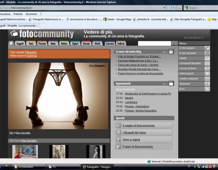Screen dimensions: 218x170
Task: Click the I fotografi del mese icon
Action: [x=119, y=132]
